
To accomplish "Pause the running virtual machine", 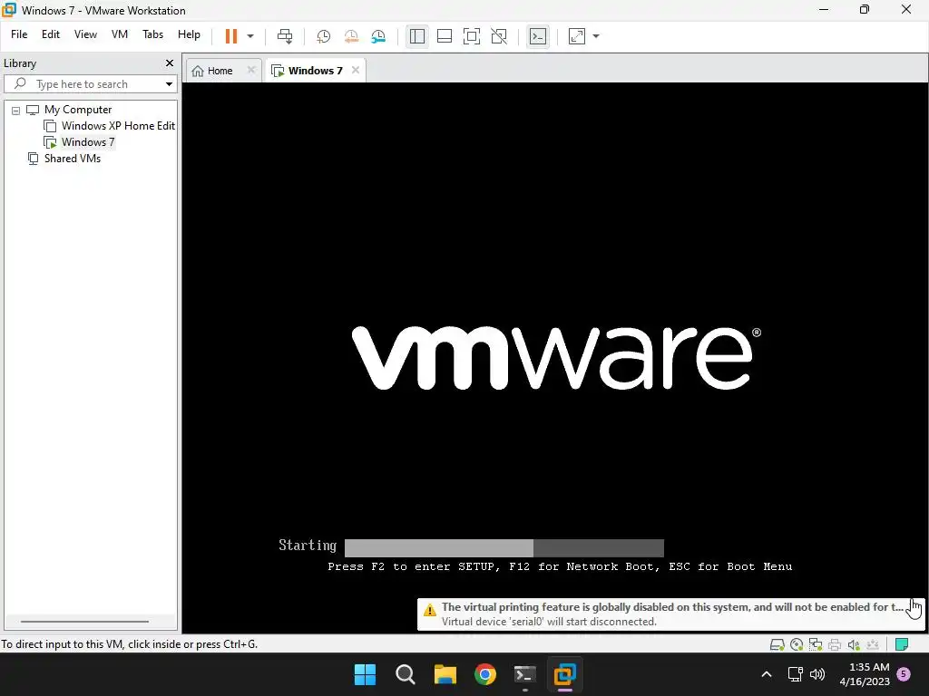I will (231, 36).
